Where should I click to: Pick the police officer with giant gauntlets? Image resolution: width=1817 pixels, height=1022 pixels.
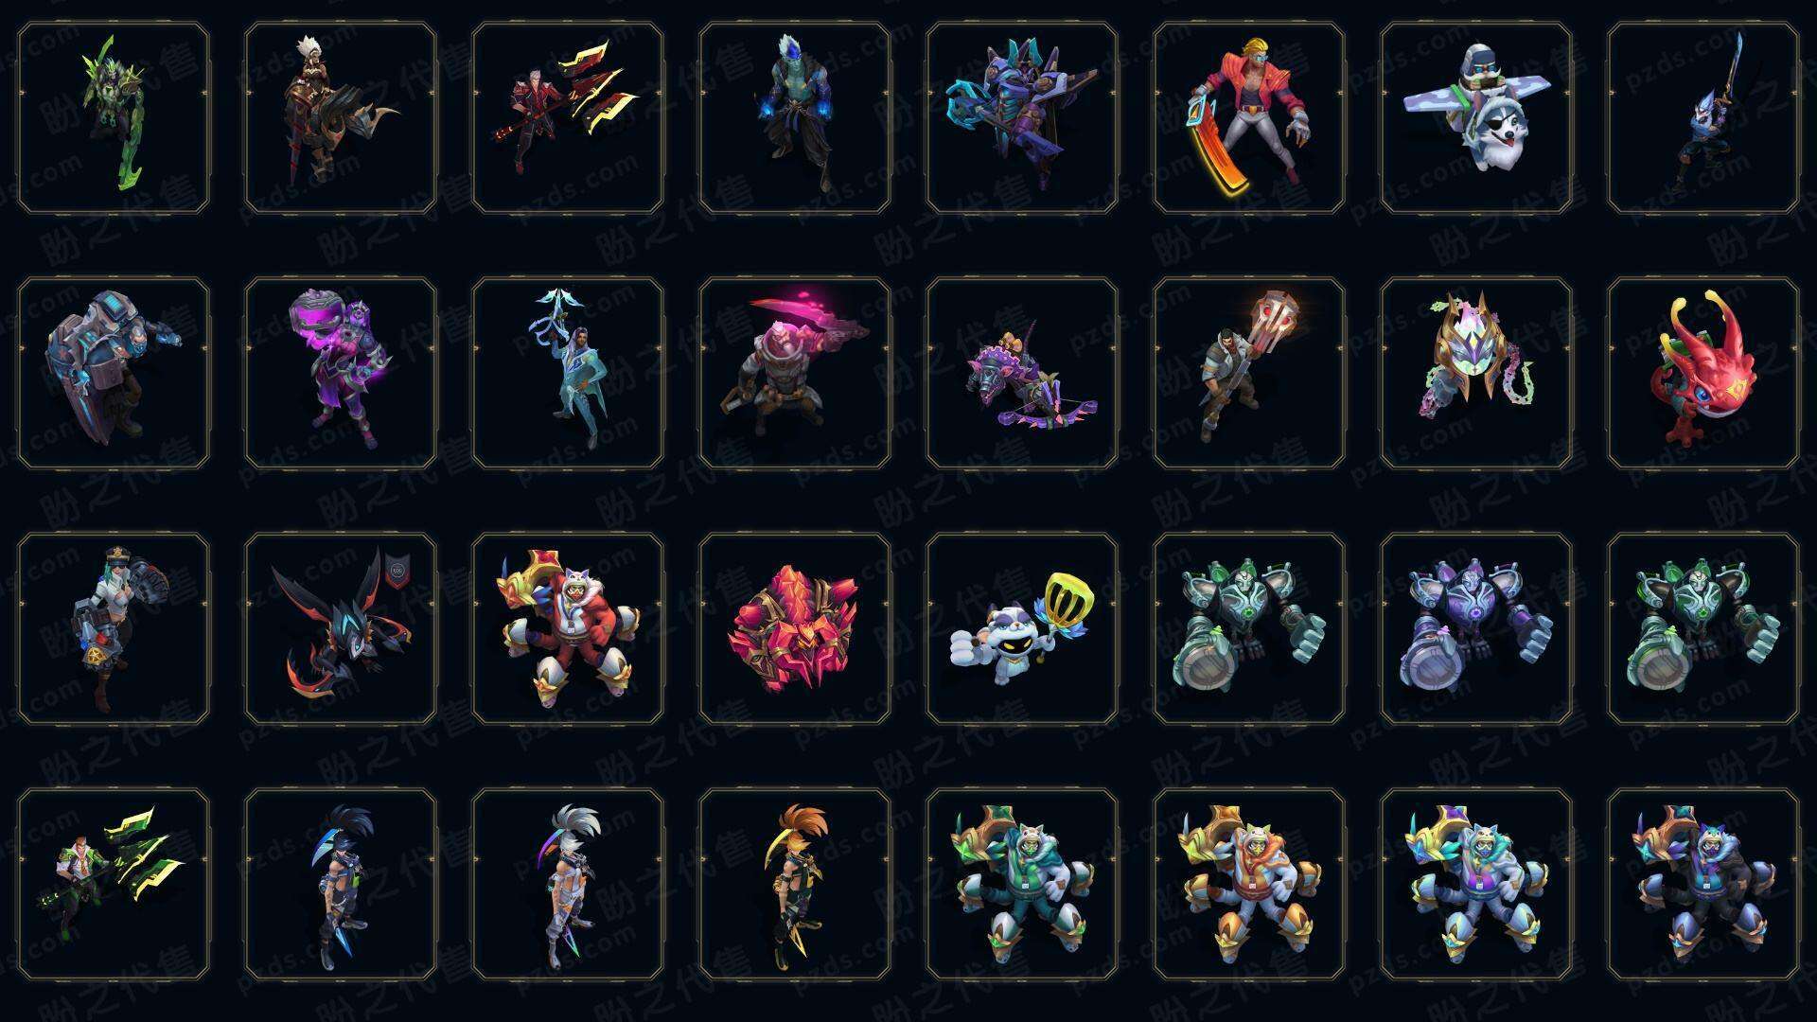(x=114, y=628)
